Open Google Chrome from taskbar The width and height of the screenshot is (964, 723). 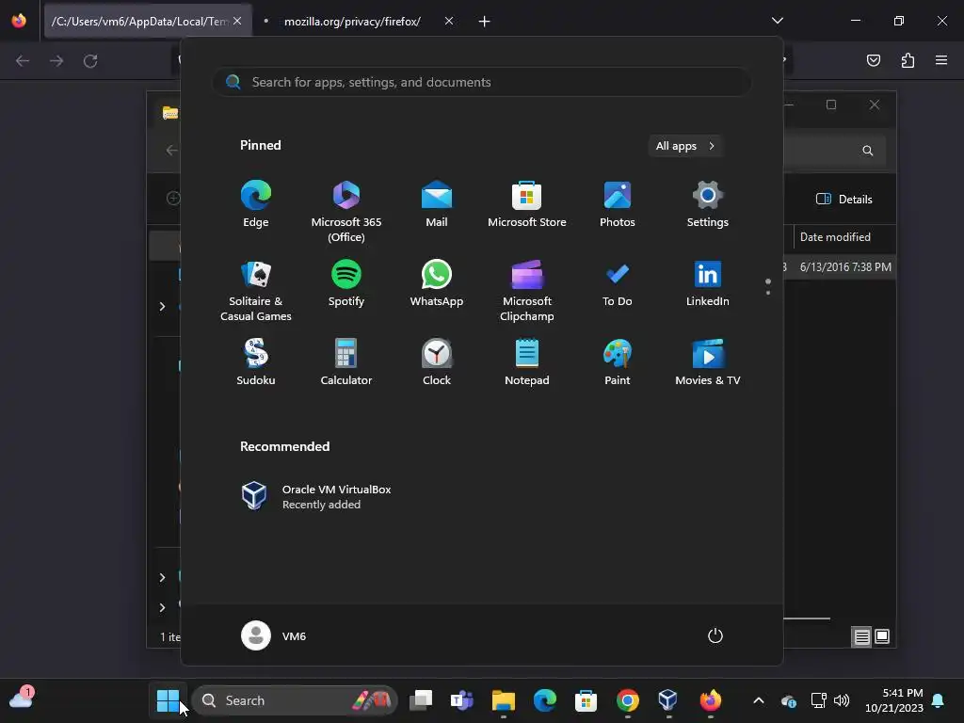click(x=628, y=700)
